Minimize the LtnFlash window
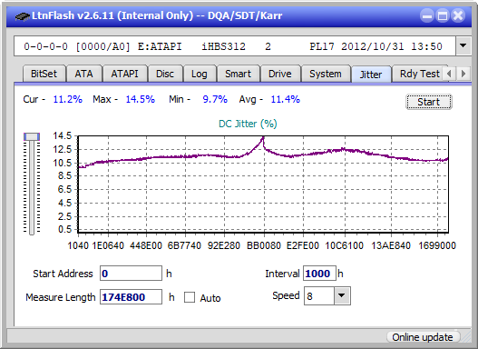 (427, 15)
